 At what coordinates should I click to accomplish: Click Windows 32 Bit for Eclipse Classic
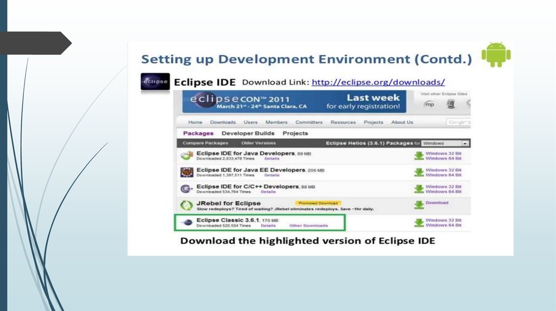(443, 220)
